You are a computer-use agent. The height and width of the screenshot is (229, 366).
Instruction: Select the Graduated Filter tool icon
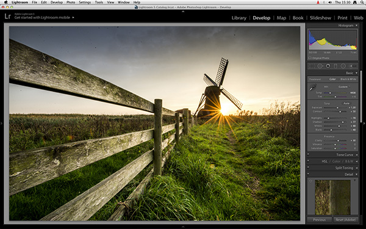[335, 66]
